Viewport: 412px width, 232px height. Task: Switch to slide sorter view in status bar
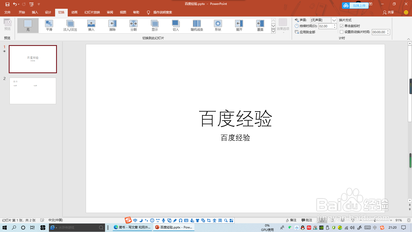coord(332,220)
